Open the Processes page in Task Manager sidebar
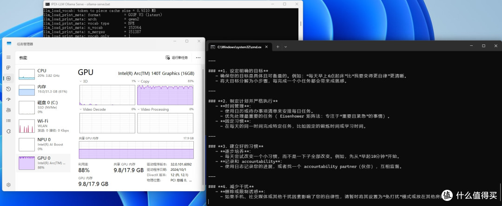The image size is (502, 206). 9,68
